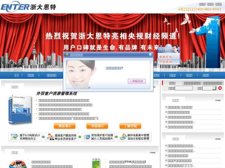Click the 自动分发轻松管理 feature text

138,139
